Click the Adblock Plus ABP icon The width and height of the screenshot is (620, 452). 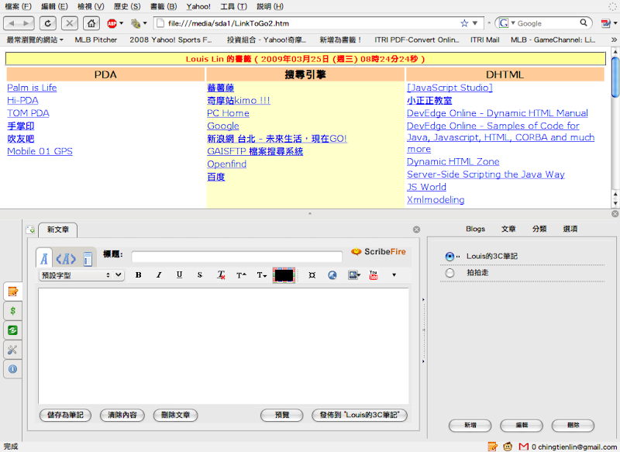pos(112,23)
